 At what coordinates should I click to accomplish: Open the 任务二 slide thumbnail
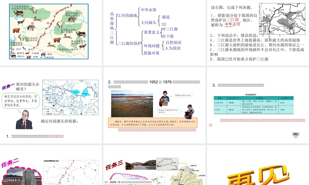coord(51,165)
